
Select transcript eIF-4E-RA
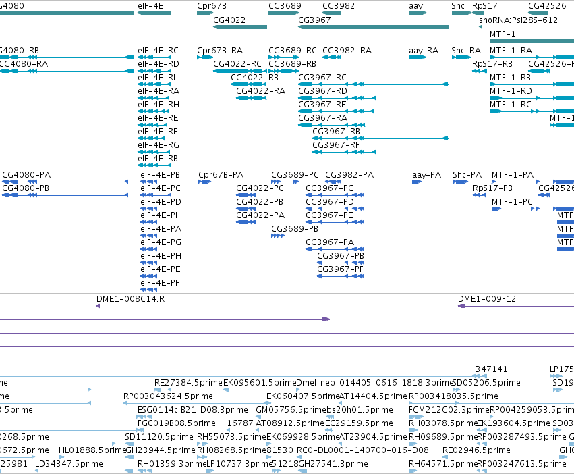[153, 98]
